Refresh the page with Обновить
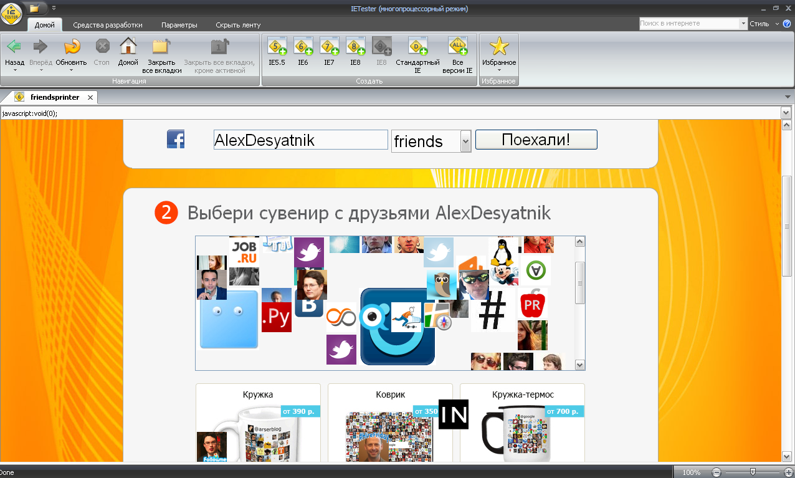This screenshot has width=795, height=478. 71,46
